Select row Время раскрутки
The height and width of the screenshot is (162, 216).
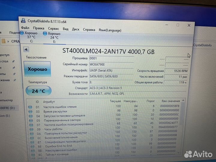click(x=104, y=111)
